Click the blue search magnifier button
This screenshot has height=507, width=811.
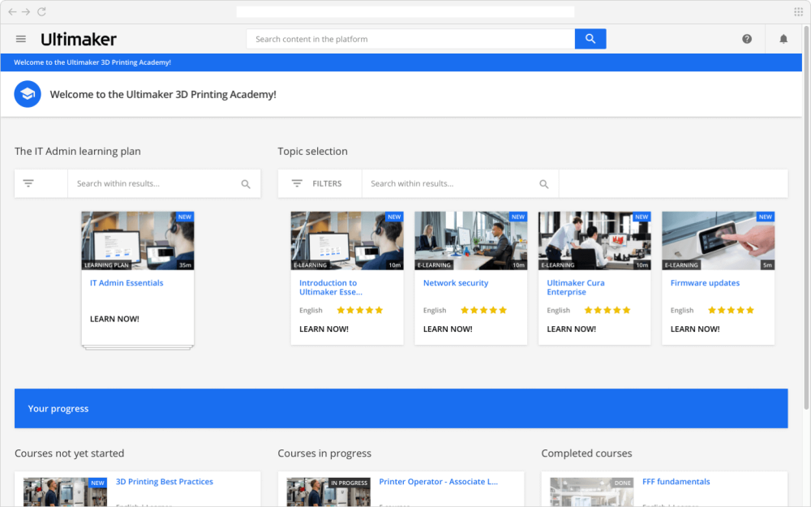coord(590,39)
